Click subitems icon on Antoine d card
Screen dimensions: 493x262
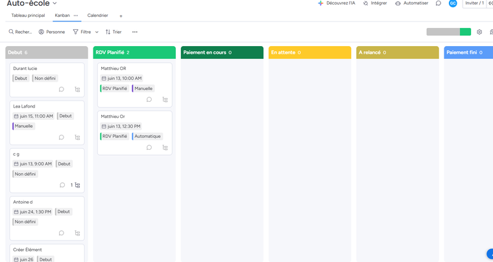77,233
